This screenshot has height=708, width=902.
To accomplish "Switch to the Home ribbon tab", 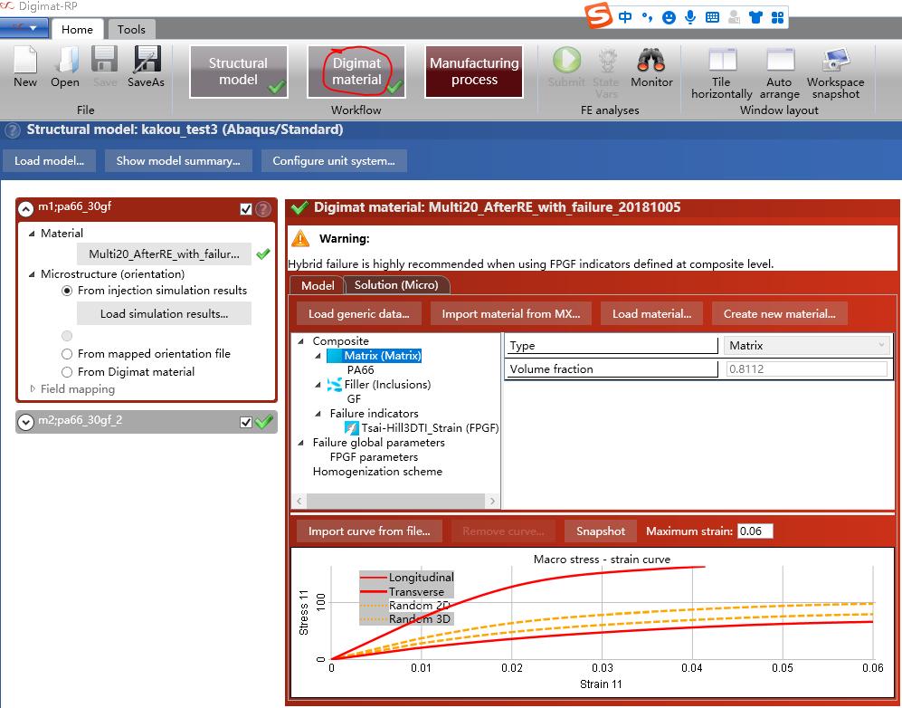I will pos(77,29).
